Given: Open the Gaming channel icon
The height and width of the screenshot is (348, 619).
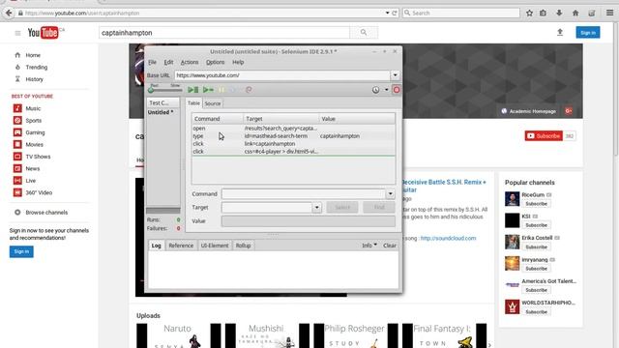Looking at the screenshot, I should pyautogui.click(x=17, y=132).
